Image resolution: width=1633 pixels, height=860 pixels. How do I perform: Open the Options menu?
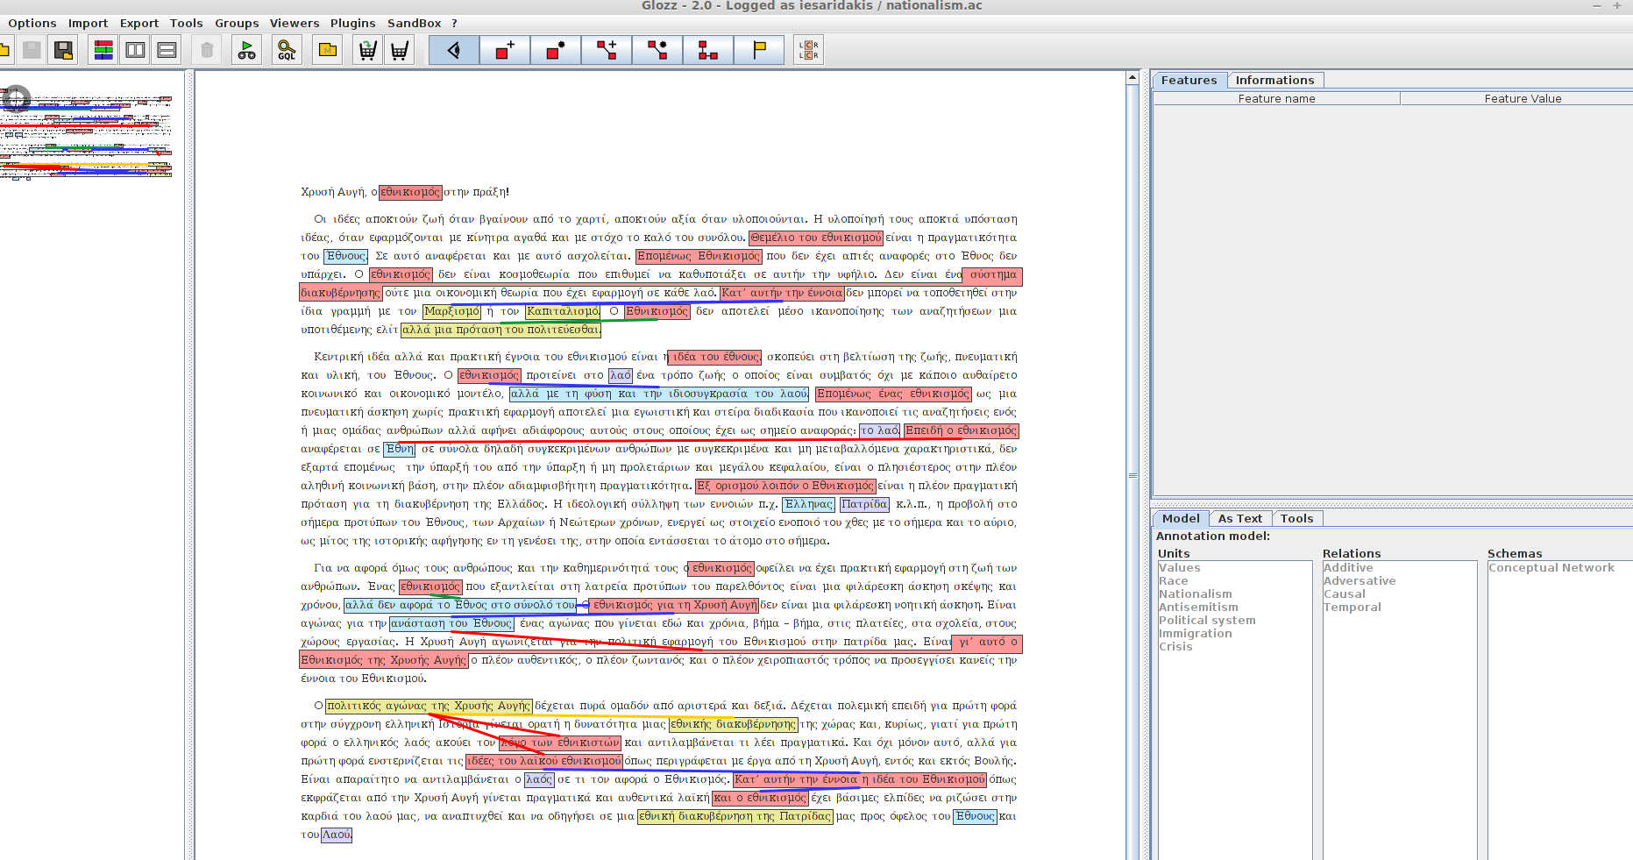32,23
